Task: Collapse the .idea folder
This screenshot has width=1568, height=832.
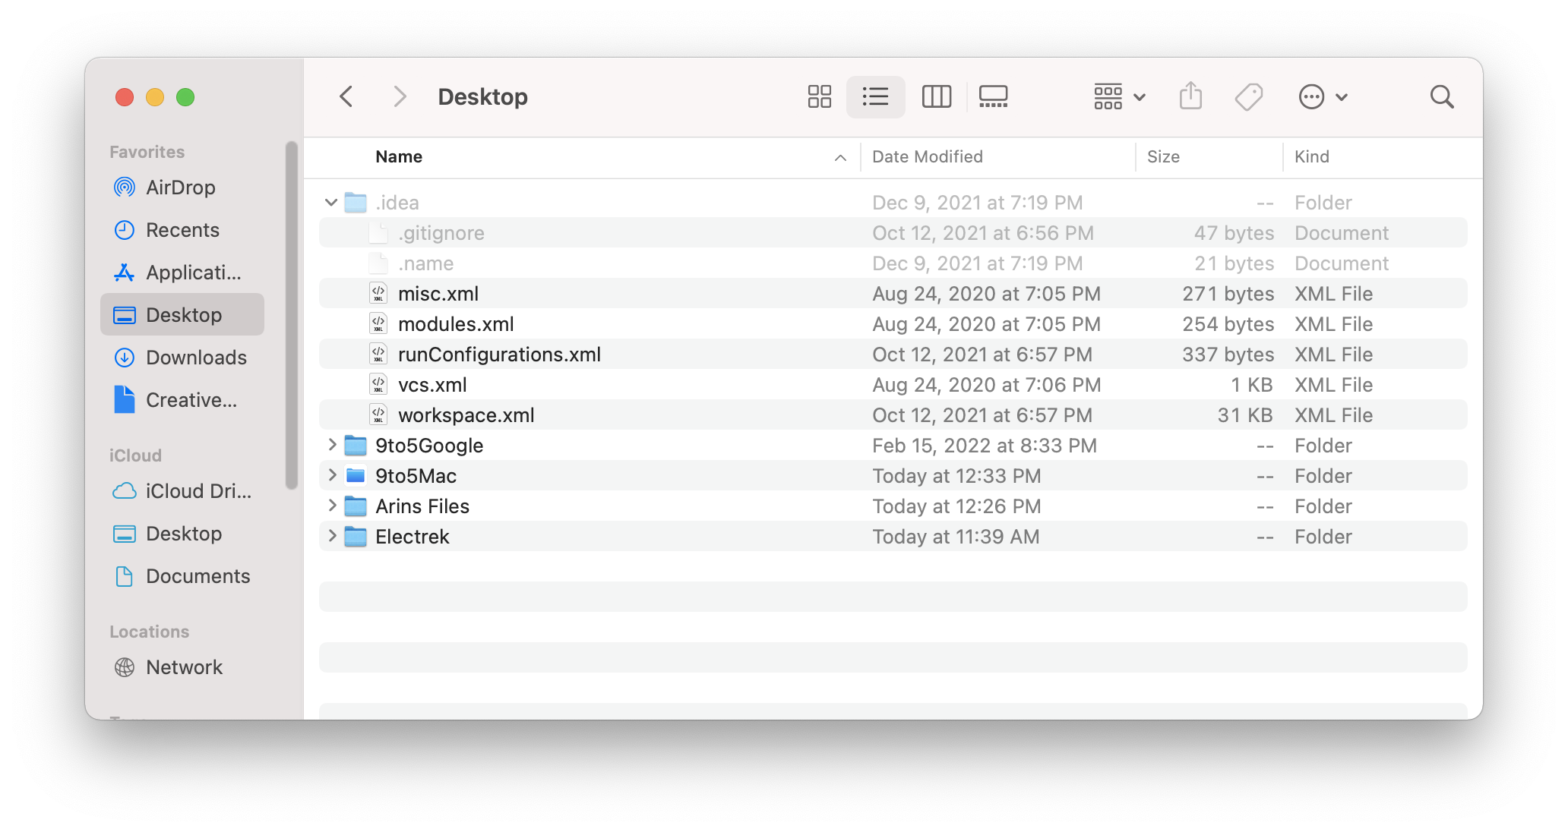Action: point(330,202)
